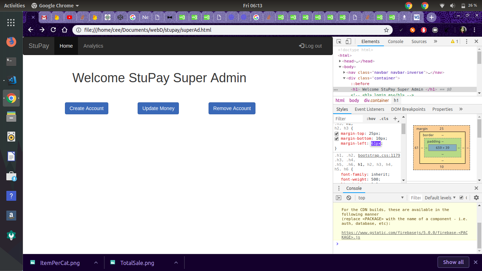482x271 pixels.
Task: Open Visual Studio Code from the dock
Action: pos(11,80)
